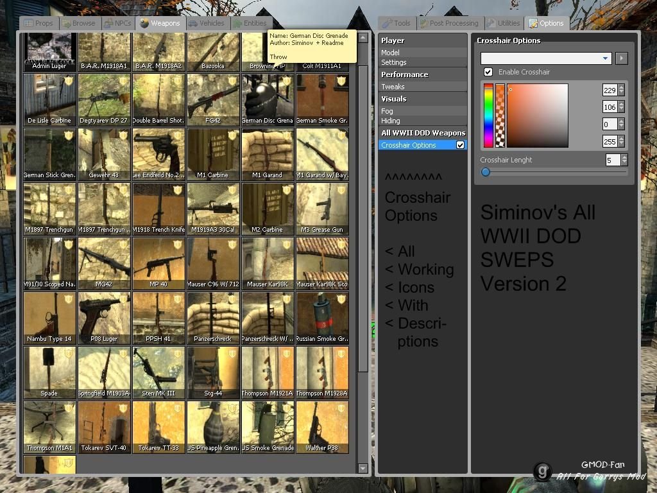This screenshot has height=493, width=657.
Task: Choose the M1919A3 30Cal machine gun
Action: 213,209
